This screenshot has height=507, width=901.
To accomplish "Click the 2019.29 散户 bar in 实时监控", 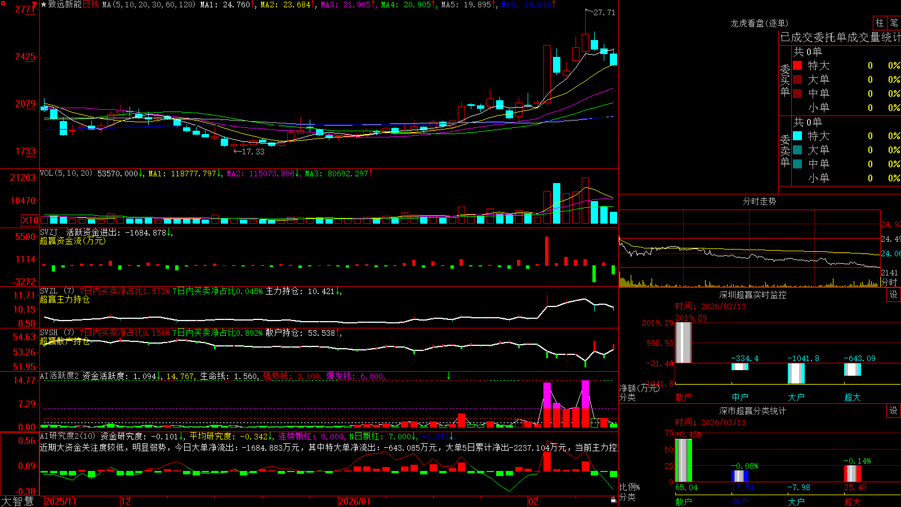I will (684, 343).
